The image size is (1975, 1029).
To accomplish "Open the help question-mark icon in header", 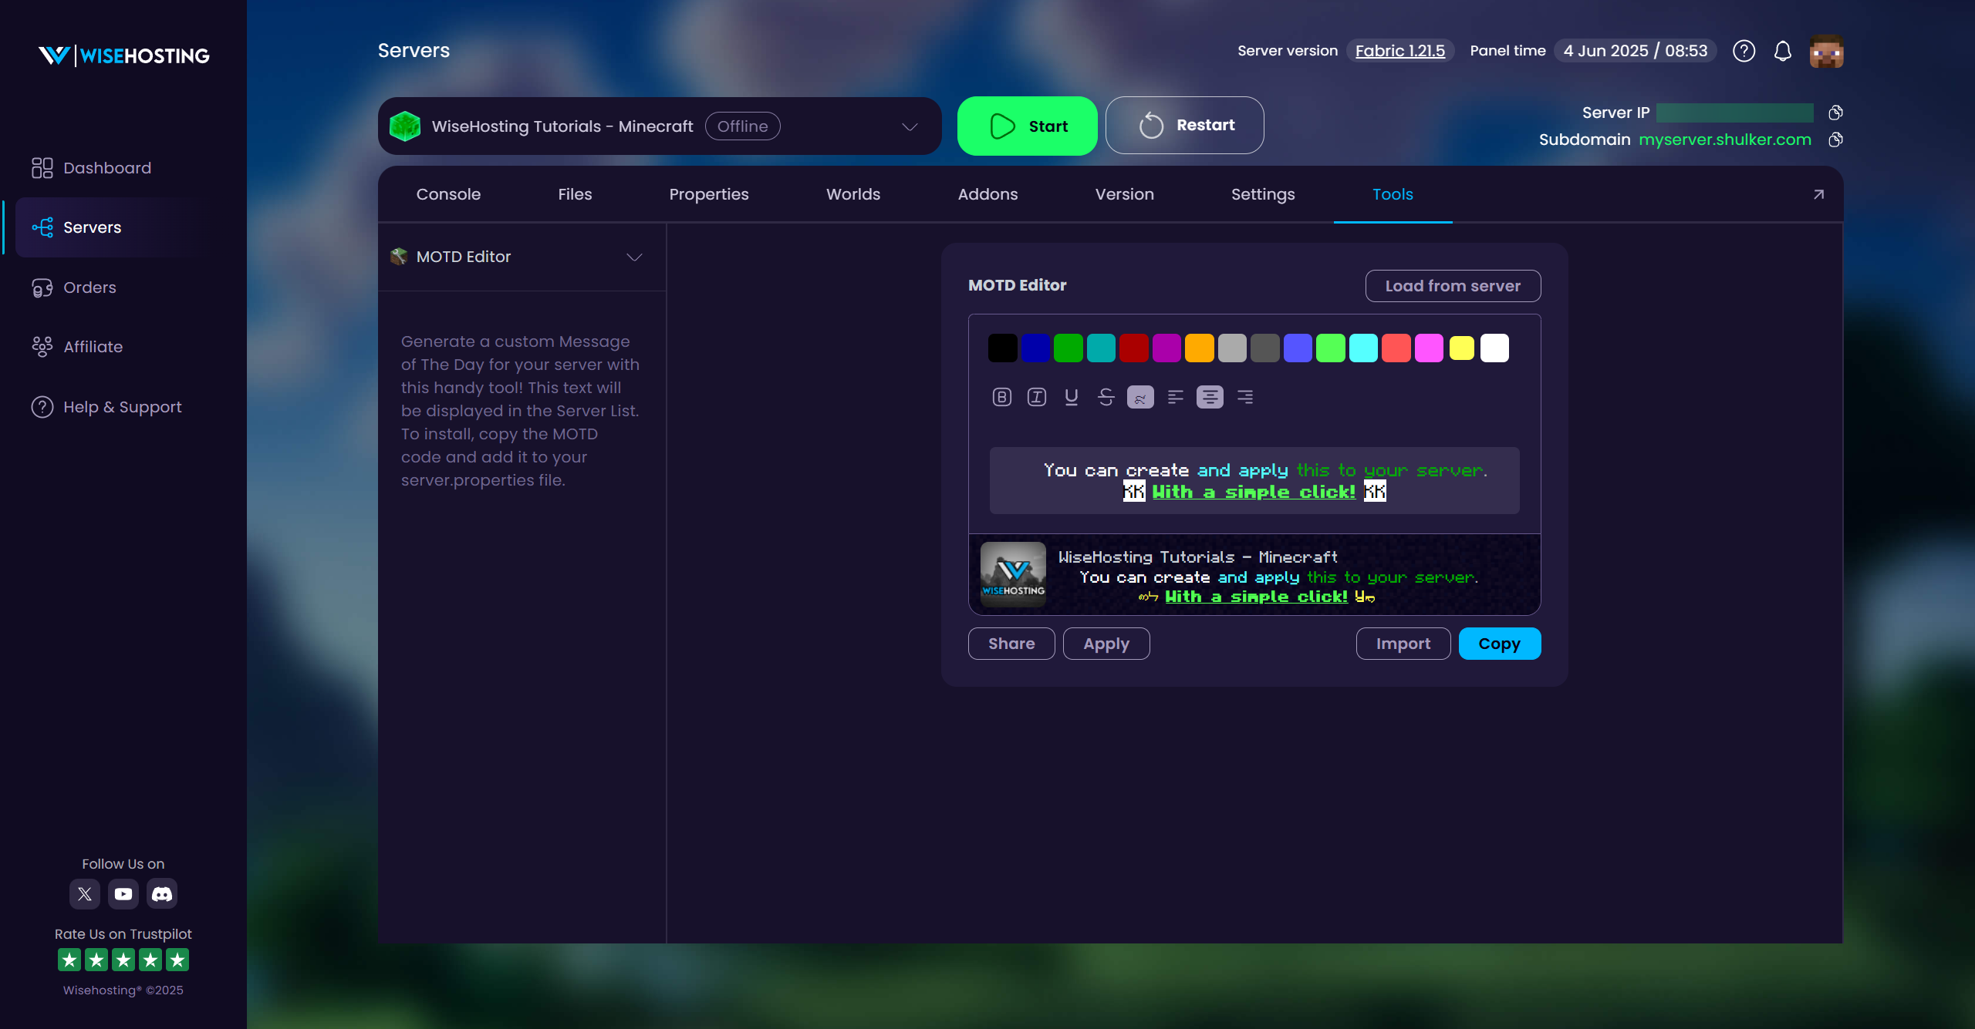I will 1744,51.
